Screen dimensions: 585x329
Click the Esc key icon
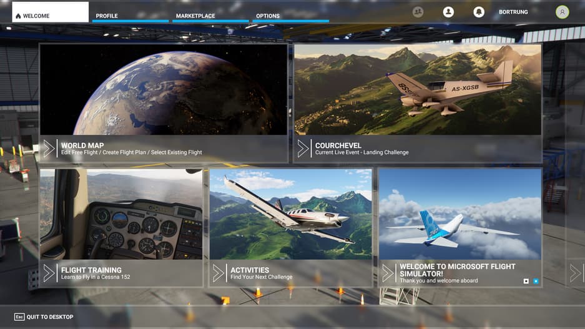coord(19,317)
